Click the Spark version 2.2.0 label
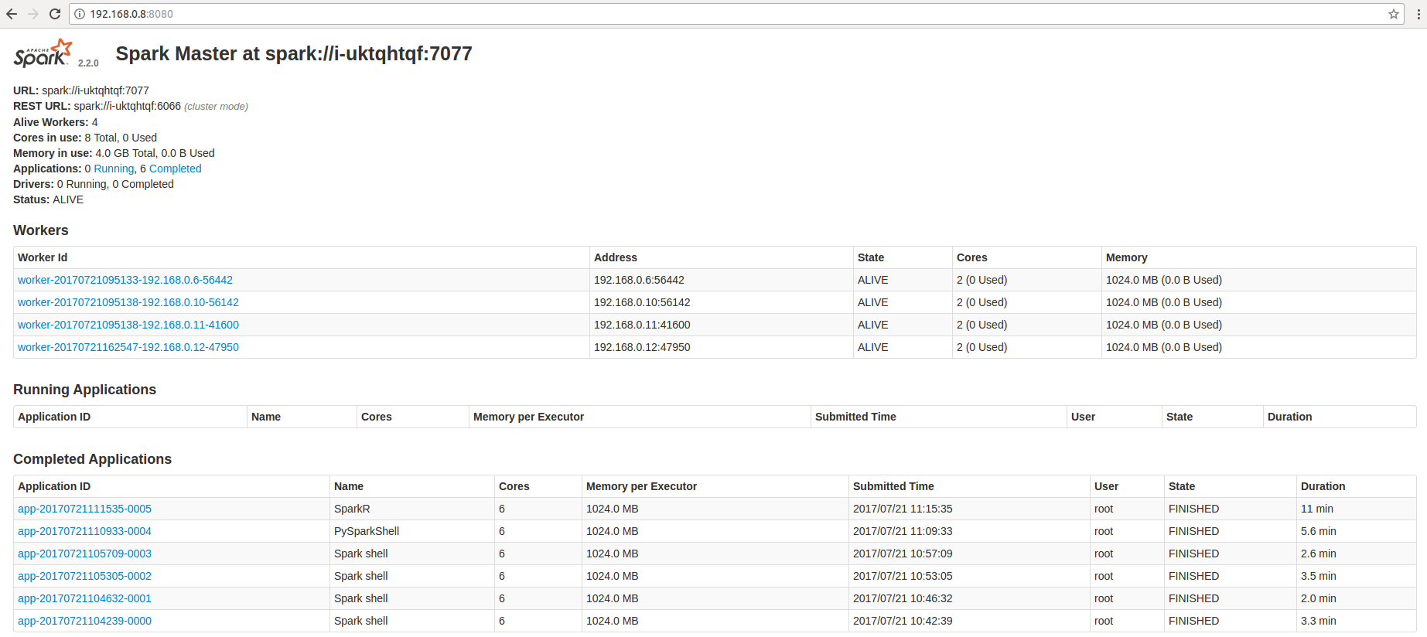 [x=88, y=63]
